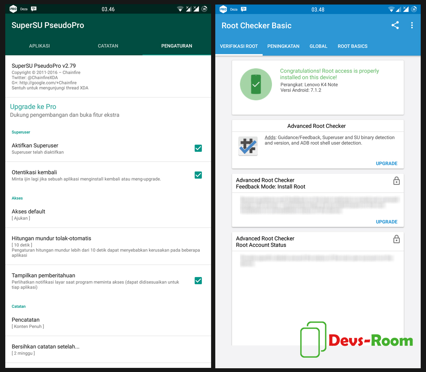The height and width of the screenshot is (372, 426).
Task: Select the PENGATURAN tab in SuperSU
Action: pos(177,46)
